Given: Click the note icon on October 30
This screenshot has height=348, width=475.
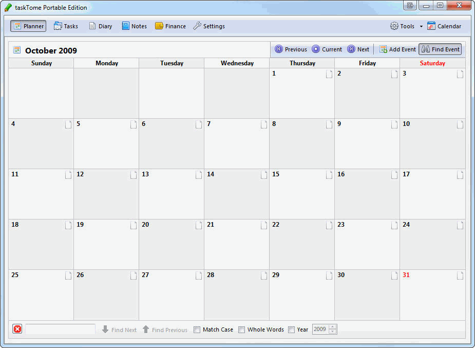Looking at the screenshot, I should 394,275.
